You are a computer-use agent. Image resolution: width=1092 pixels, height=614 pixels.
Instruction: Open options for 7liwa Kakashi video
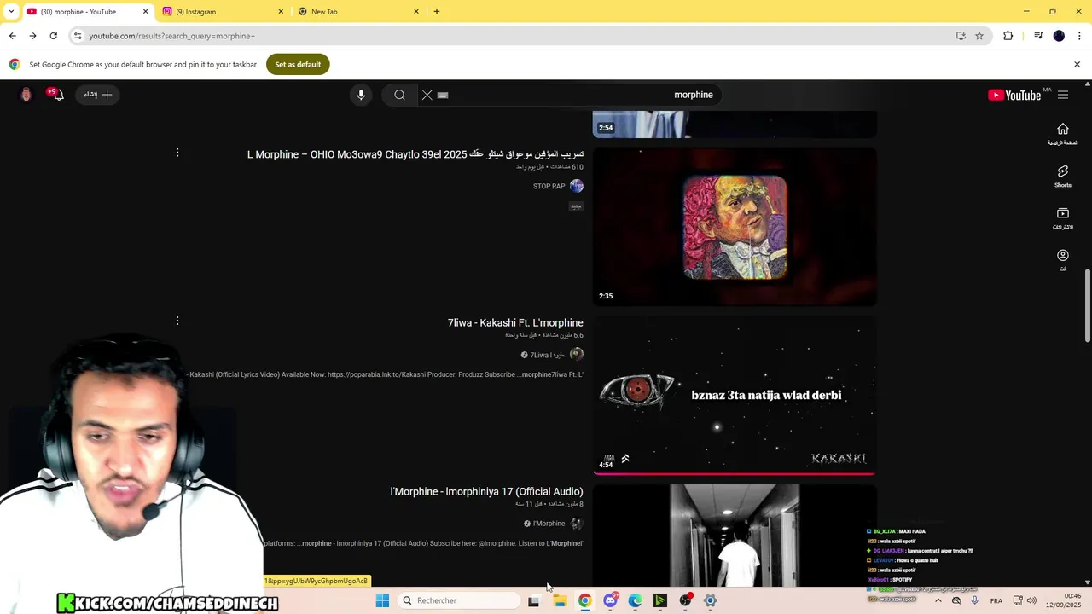[177, 321]
